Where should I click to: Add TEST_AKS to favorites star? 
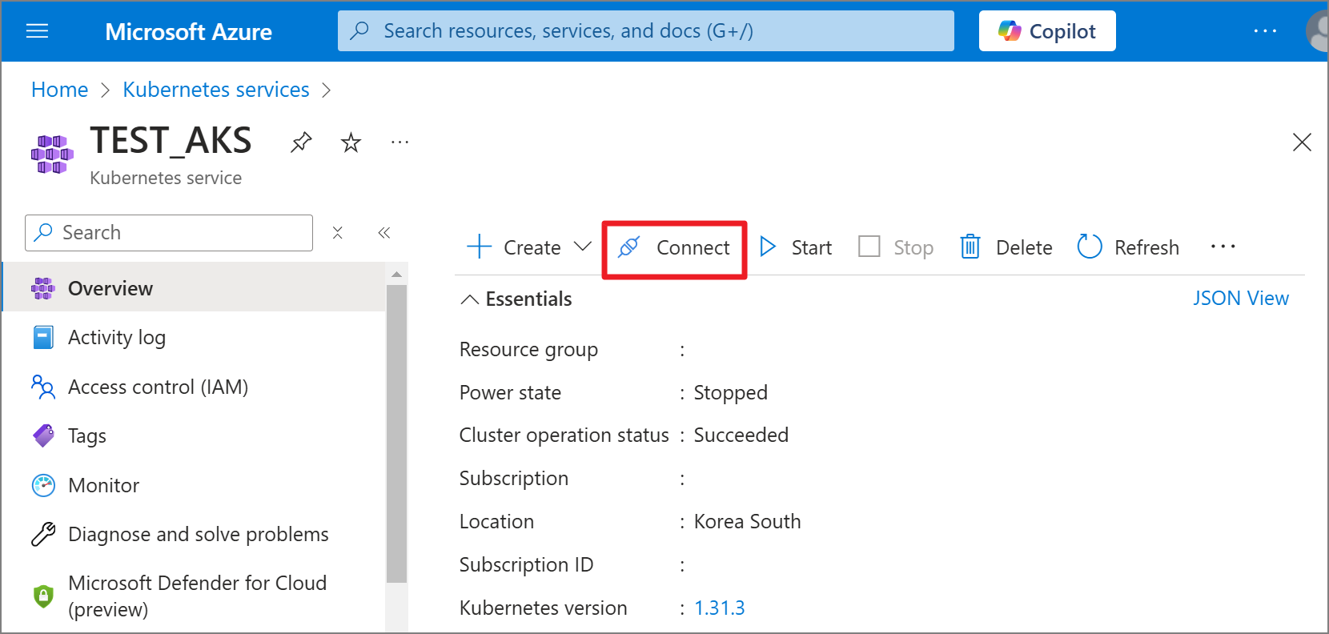[351, 142]
